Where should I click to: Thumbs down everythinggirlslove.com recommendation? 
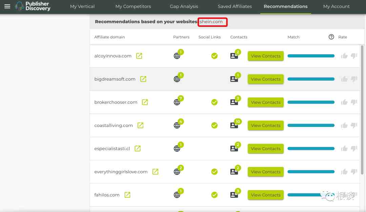[x=354, y=171]
